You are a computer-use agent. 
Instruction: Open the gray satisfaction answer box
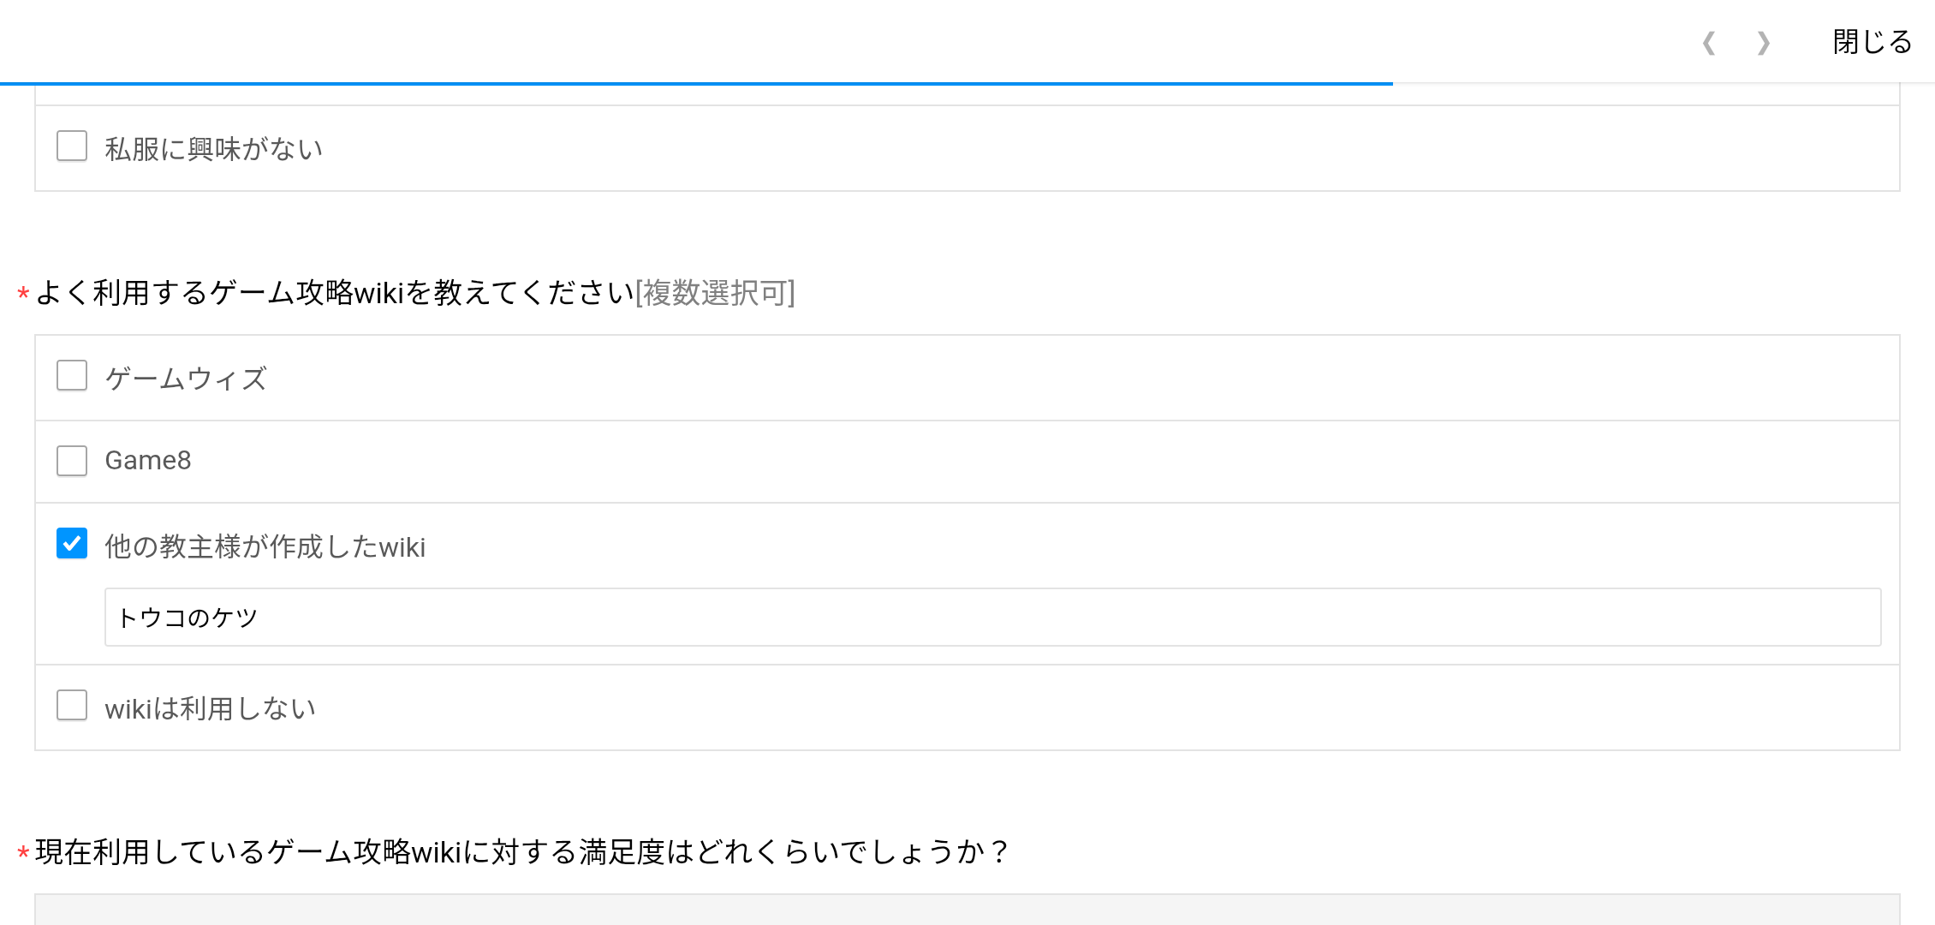pos(967,910)
